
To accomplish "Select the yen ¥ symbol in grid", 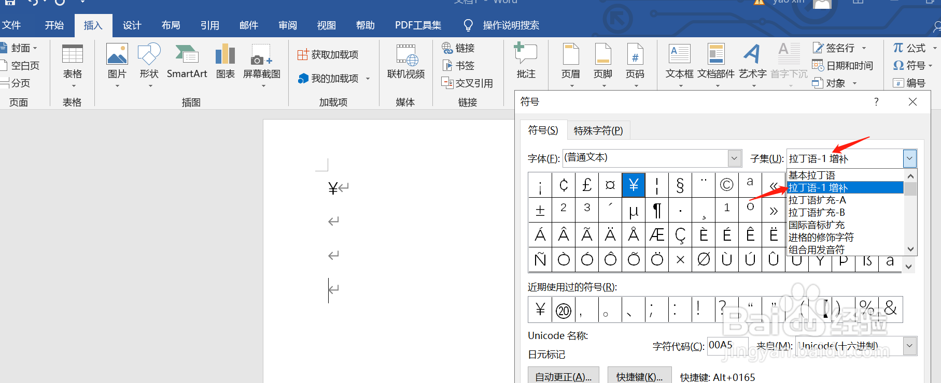I will 634,185.
